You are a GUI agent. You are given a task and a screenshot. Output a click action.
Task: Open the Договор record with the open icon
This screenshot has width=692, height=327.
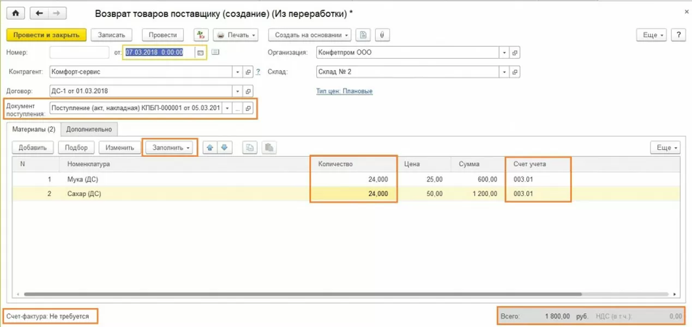click(248, 91)
